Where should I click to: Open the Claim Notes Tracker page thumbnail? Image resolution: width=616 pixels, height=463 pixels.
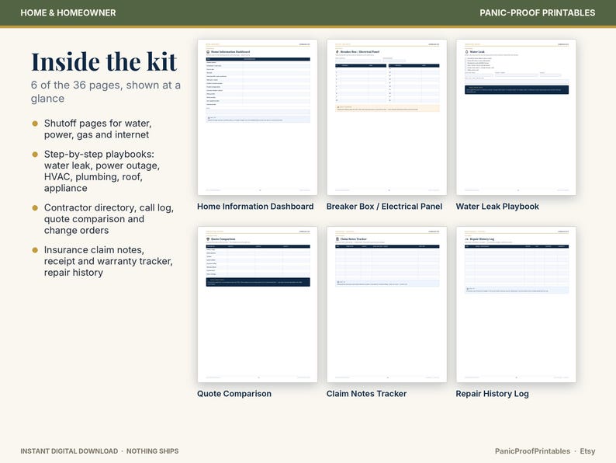click(x=386, y=304)
